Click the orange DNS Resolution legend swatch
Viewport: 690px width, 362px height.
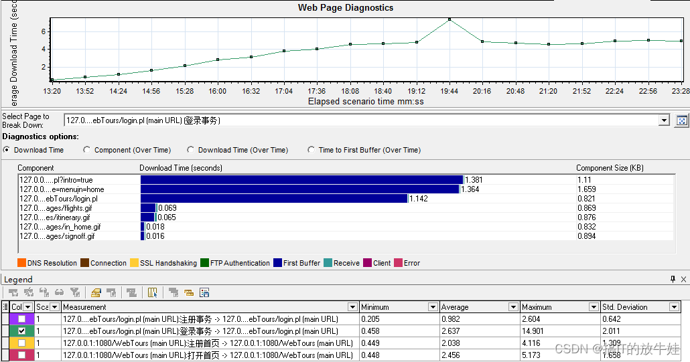click(x=21, y=263)
